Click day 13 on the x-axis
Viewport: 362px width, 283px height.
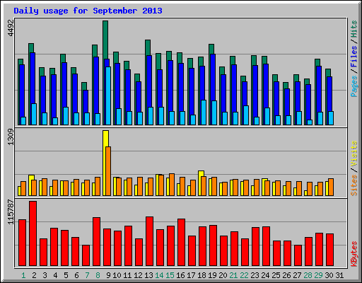point(148,275)
